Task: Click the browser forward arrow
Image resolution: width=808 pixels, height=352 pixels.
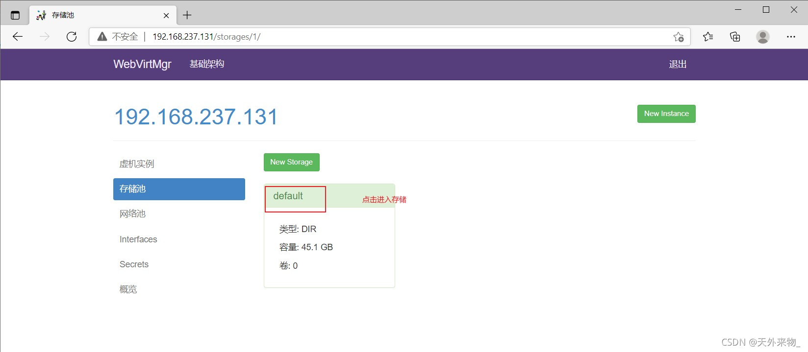Action: click(x=45, y=37)
